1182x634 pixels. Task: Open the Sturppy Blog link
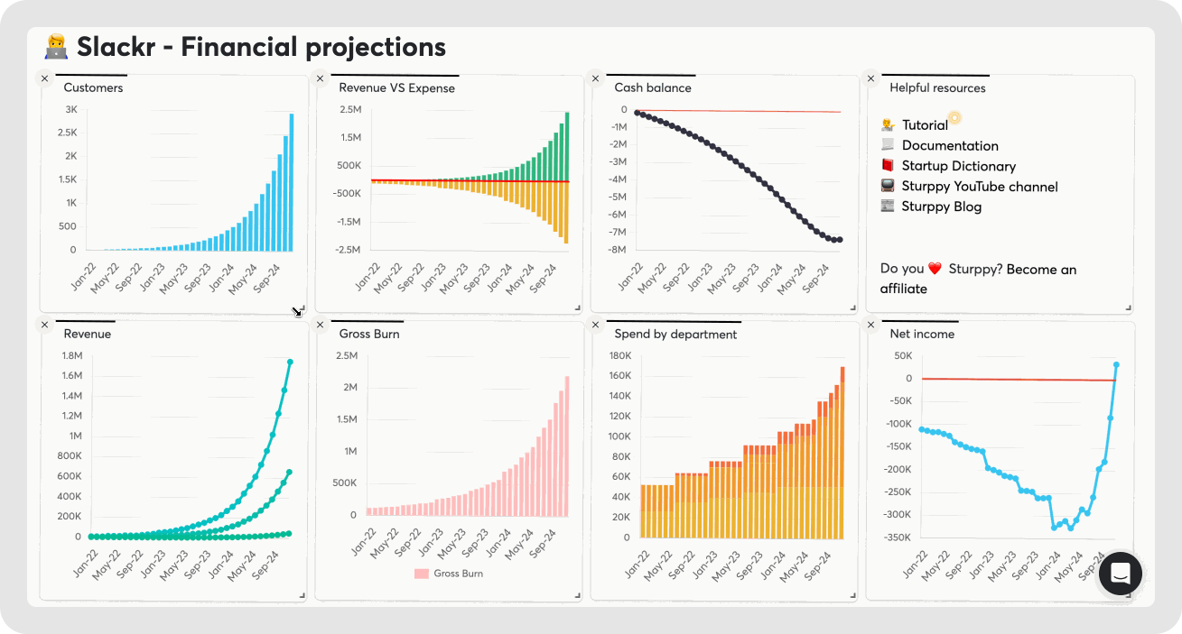(x=942, y=206)
